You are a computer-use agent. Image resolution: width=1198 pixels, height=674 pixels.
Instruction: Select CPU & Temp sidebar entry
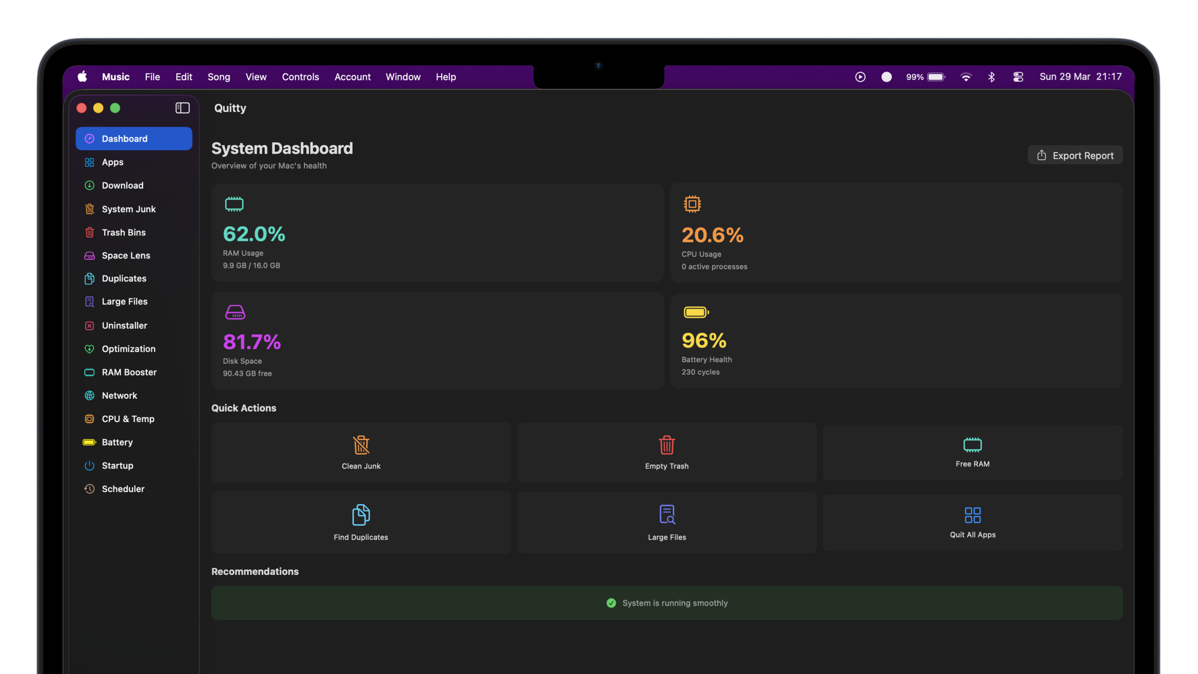(127, 419)
